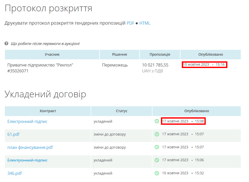
Task: Click clock icon in план фінансування.pdf row
Action: [x=157, y=147]
